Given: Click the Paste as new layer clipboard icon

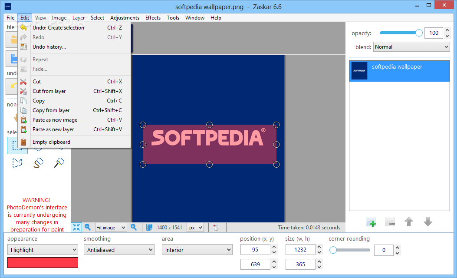Looking at the screenshot, I should pyautogui.click(x=23, y=129).
